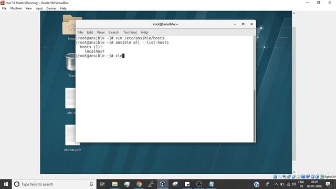Image resolution: width=336 pixels, height=189 pixels.
Task: Open the Terminal menu in terminal
Action: coord(130,32)
